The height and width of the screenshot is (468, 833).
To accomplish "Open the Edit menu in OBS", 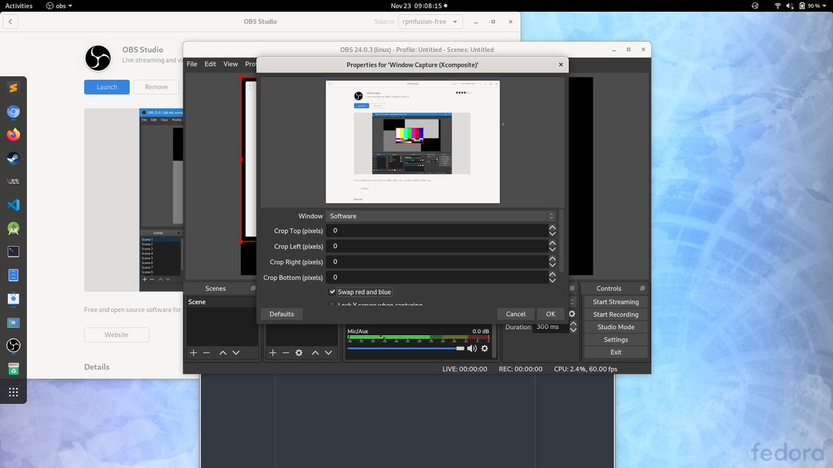I will tap(210, 64).
